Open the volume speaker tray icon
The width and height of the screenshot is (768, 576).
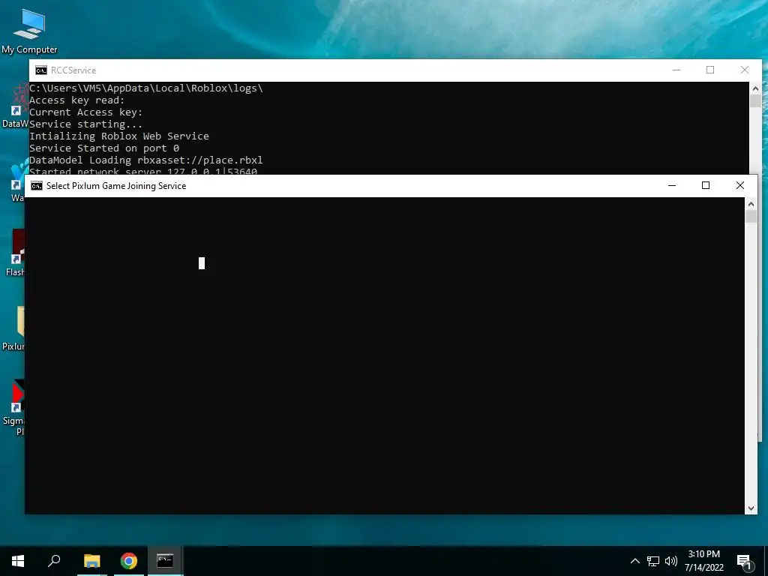671,561
